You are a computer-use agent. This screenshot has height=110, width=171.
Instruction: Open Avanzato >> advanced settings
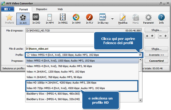coord(156,55)
